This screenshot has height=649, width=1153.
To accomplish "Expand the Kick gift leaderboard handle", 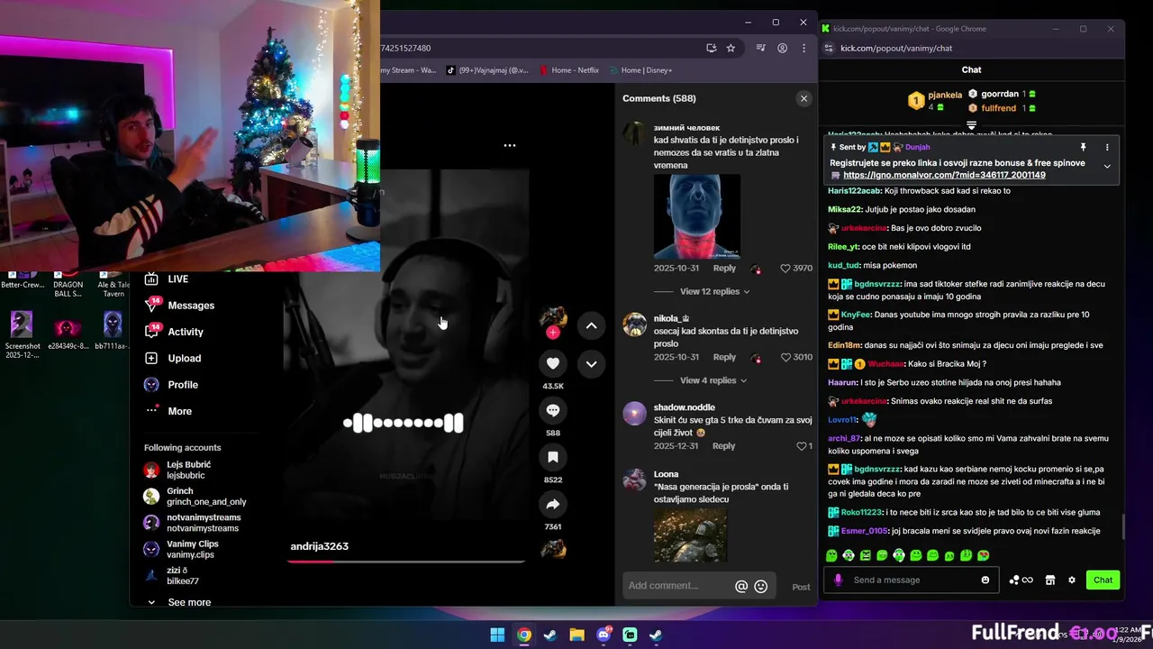I will tap(972, 125).
